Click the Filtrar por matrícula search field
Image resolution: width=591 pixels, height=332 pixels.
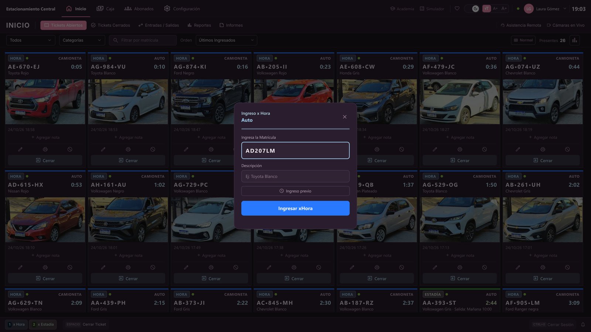click(143, 40)
